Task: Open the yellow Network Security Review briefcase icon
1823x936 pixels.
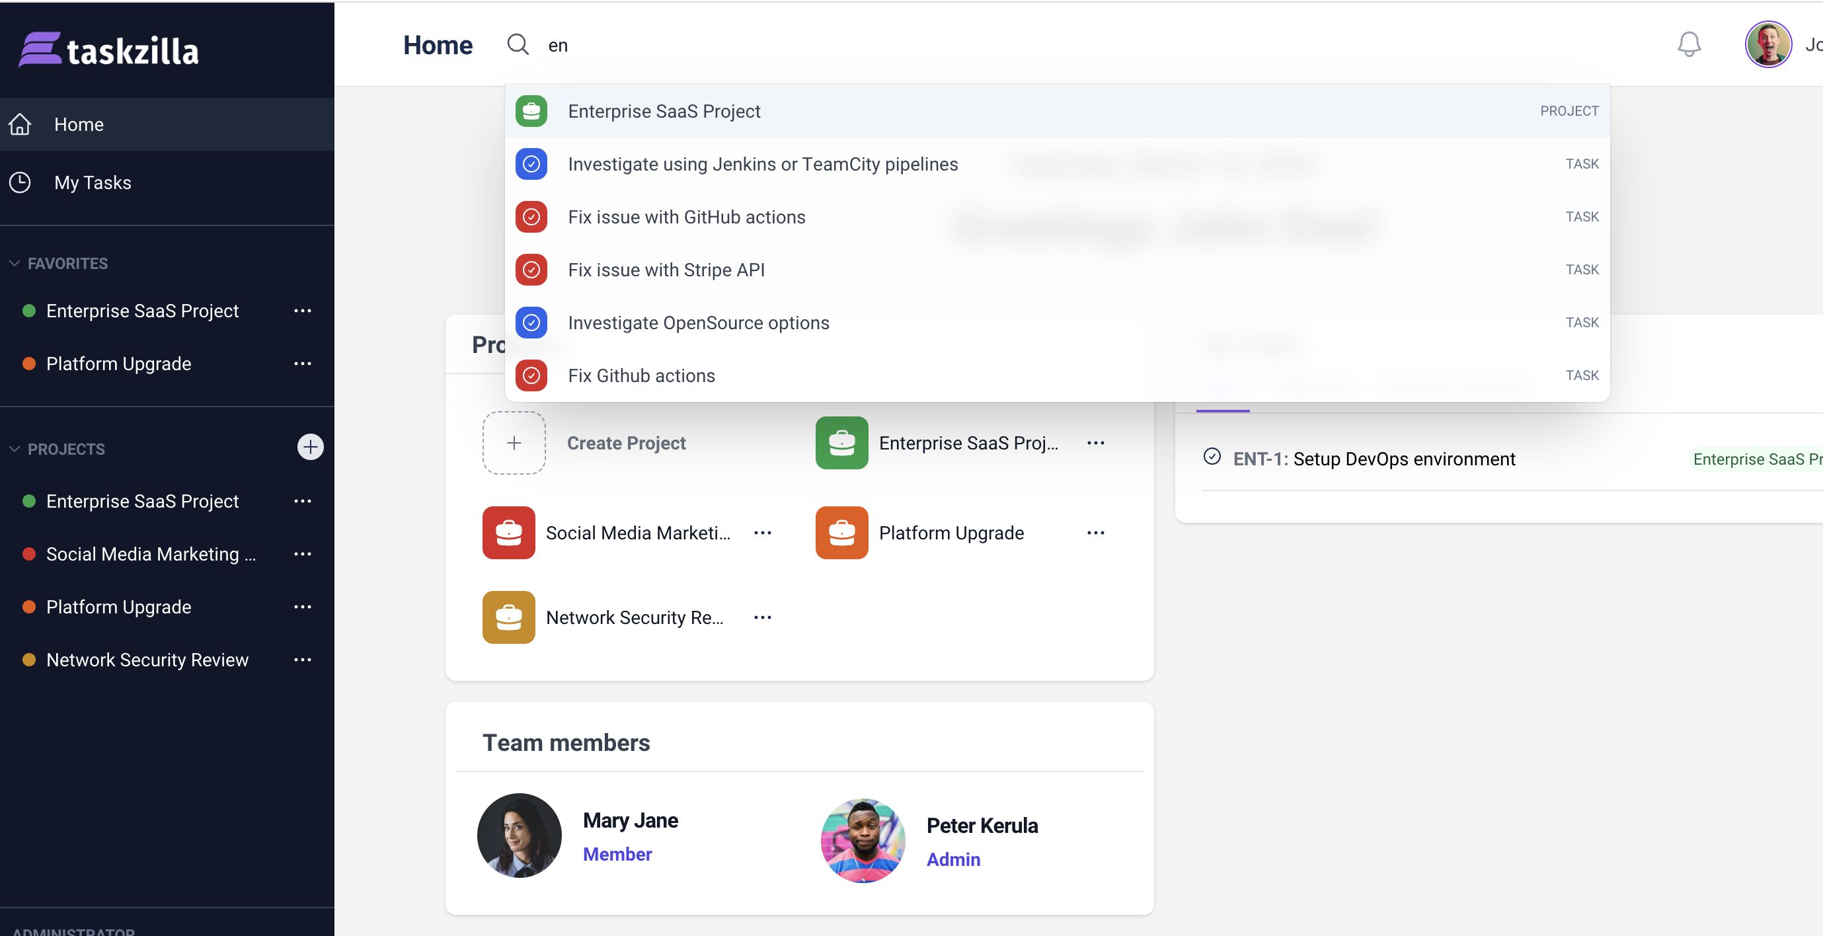Action: [x=508, y=617]
